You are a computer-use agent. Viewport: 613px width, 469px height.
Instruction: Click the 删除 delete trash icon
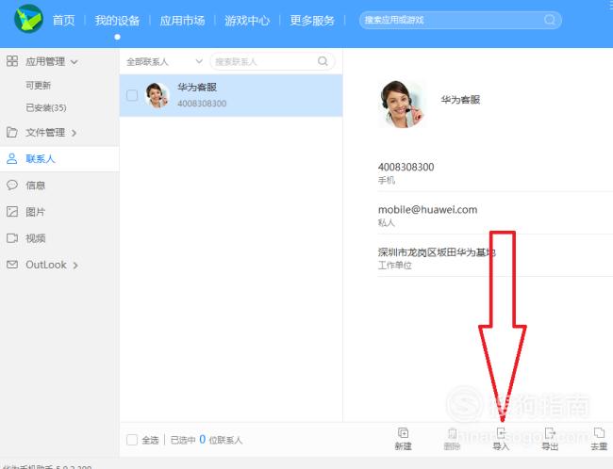click(x=452, y=432)
